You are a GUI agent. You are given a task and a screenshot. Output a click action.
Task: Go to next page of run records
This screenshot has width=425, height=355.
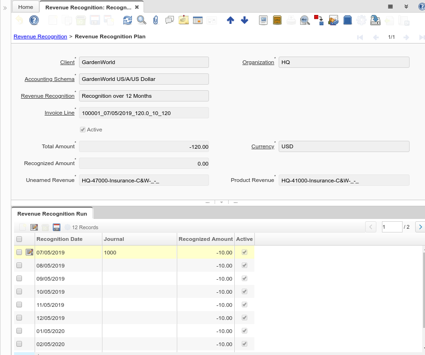point(420,227)
